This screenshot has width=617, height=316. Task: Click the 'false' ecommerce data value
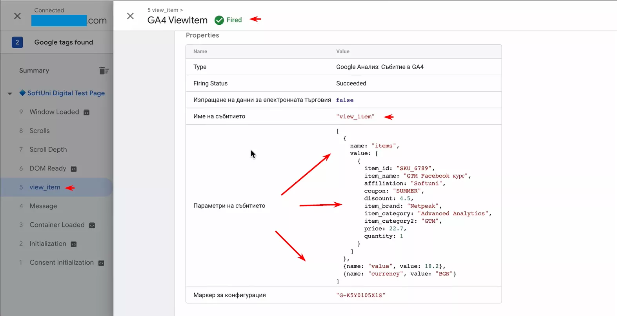[x=345, y=100]
